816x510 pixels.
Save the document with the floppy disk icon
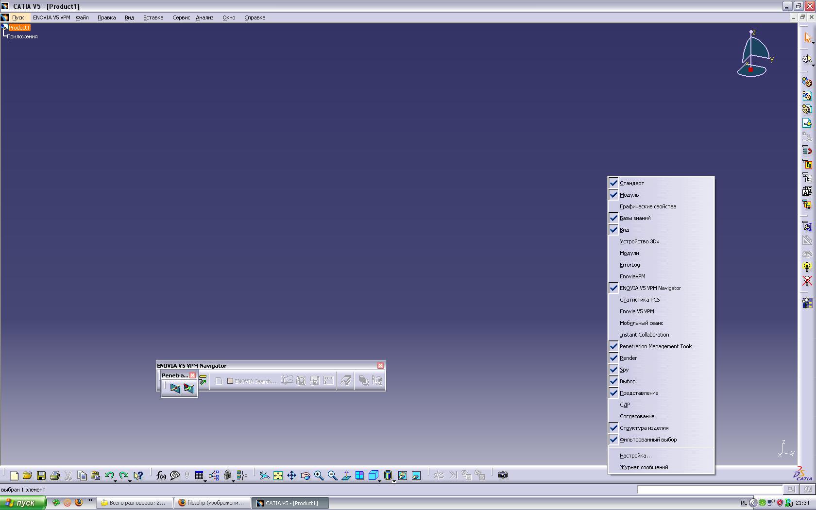click(x=41, y=476)
